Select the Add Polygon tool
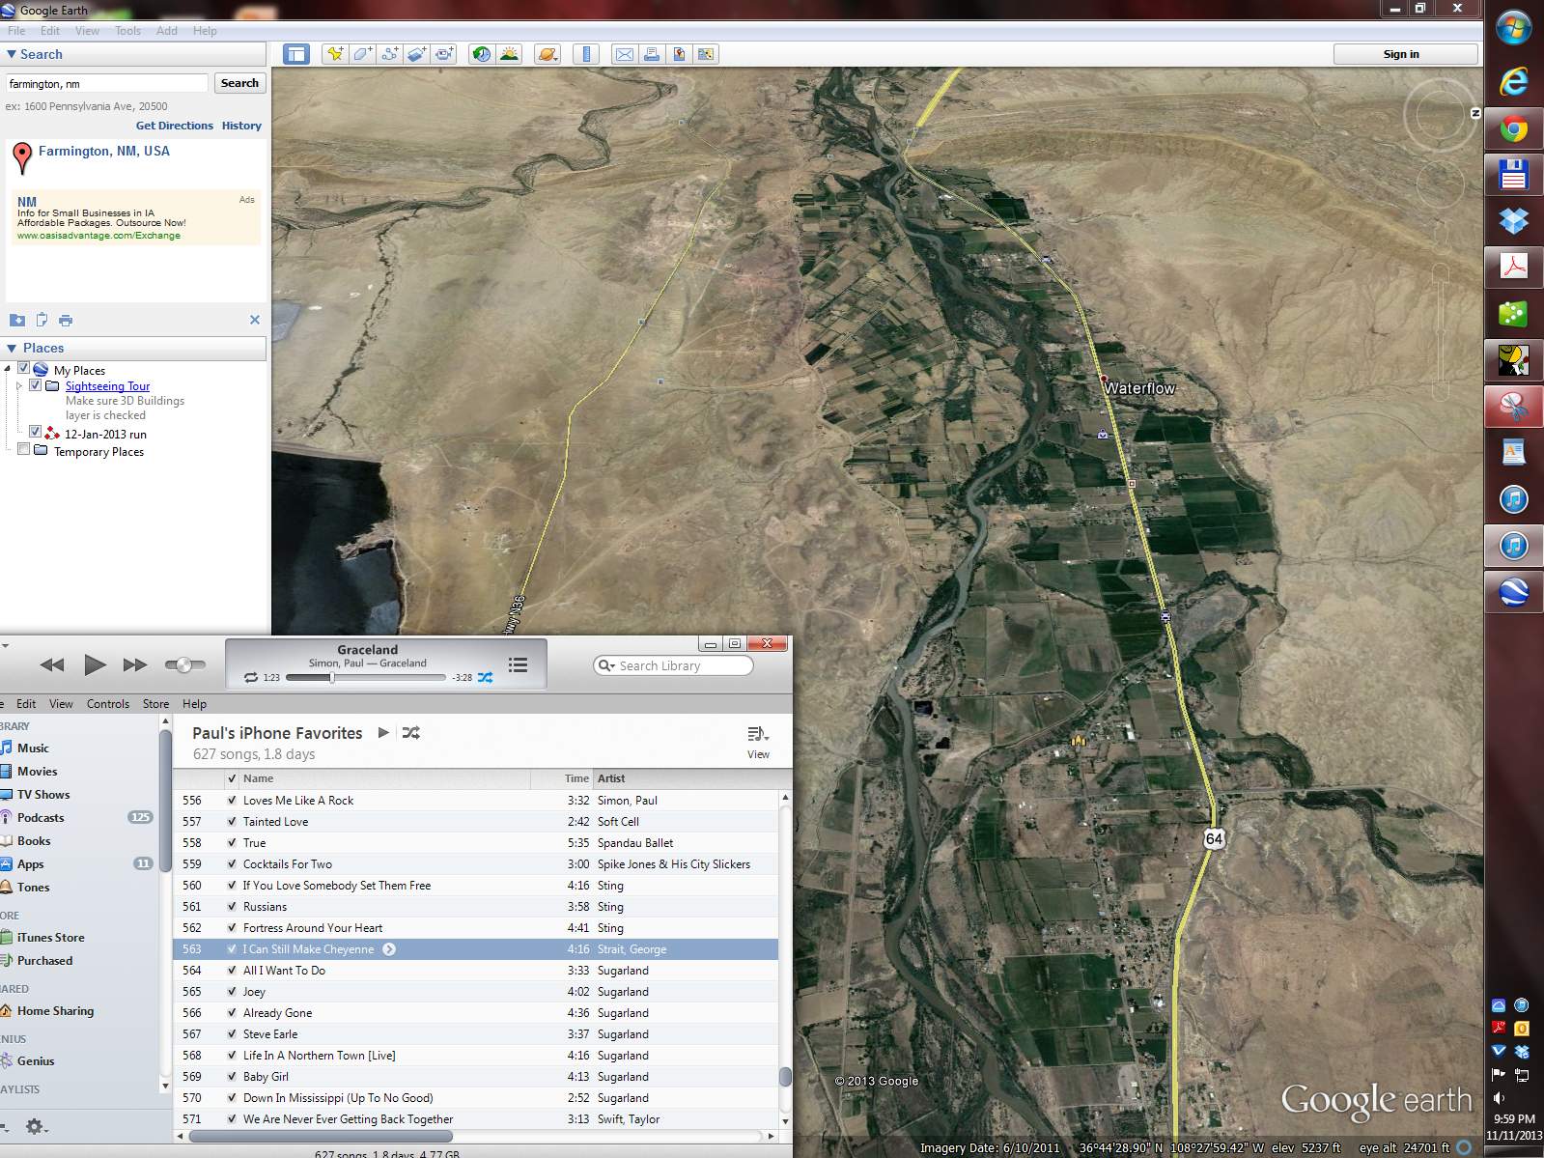This screenshot has width=1544, height=1158. point(362,54)
